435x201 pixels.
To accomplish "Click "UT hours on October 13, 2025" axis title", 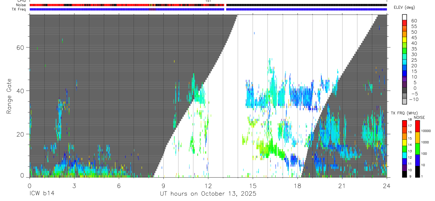I will [x=208, y=194].
